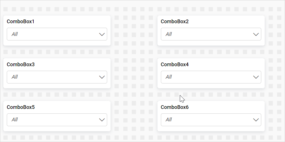Select the ComboBox1 title label
Viewport: 285px width, 142px height.
(x=21, y=21)
